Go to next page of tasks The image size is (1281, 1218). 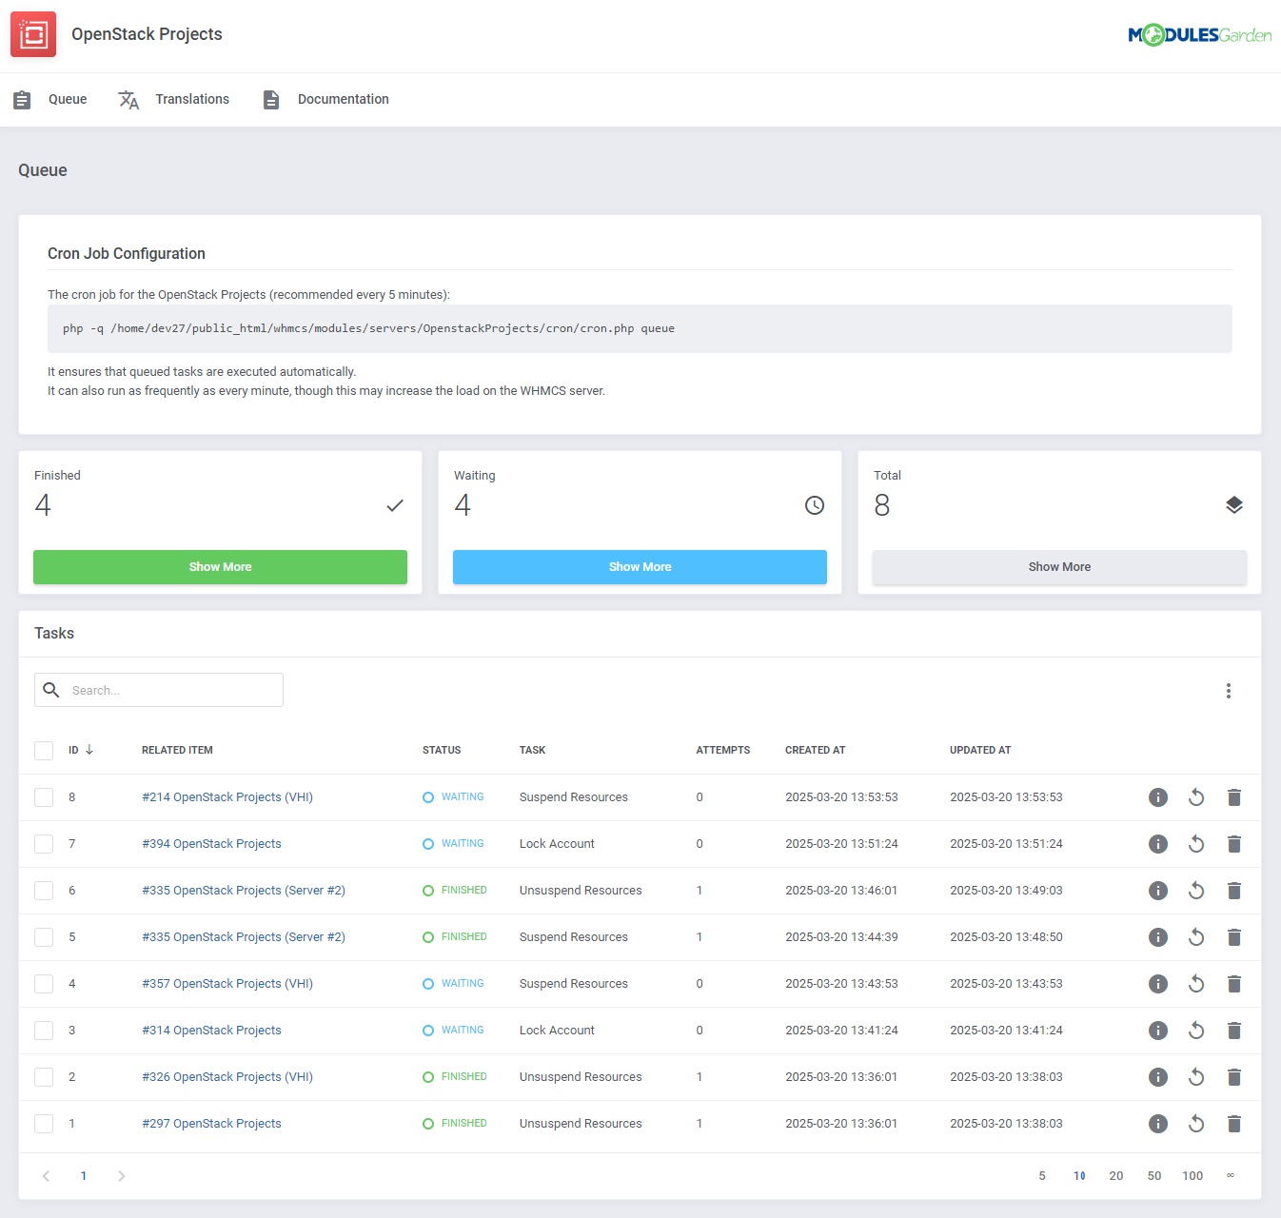[121, 1176]
